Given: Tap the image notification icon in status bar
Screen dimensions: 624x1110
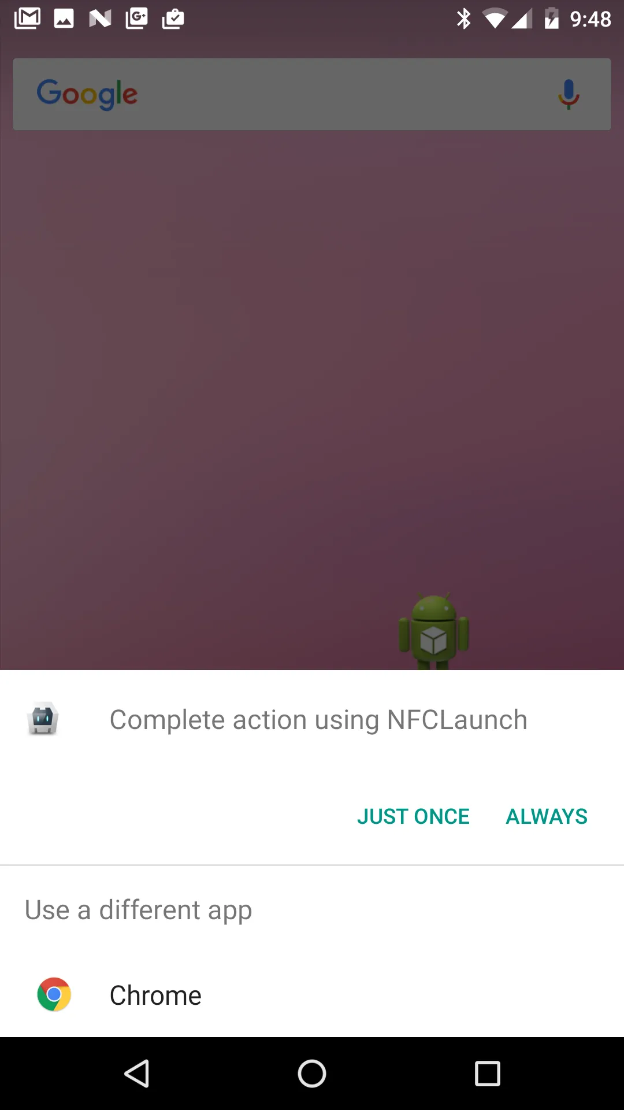Looking at the screenshot, I should click(64, 18).
